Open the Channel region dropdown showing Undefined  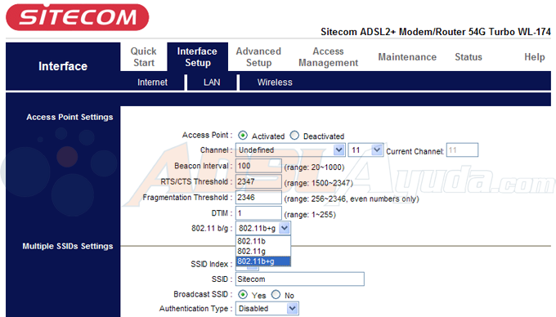(x=290, y=150)
